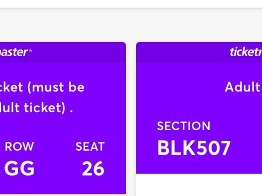Click the section value BLK507
Viewport: 262px width, 196px height.
click(x=193, y=148)
